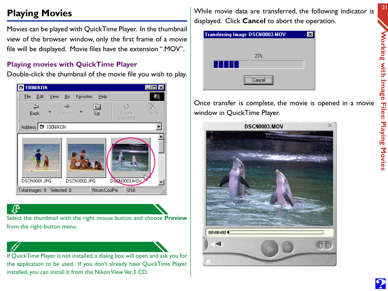Image resolution: width=388 pixels, height=291 pixels.
Task: Click the QuickTime Pause button
Action: click(x=288, y=247)
